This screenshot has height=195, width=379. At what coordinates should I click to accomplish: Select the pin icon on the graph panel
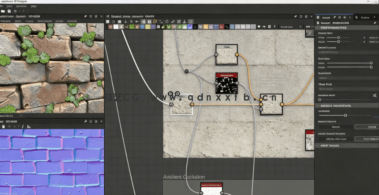tap(295, 16)
